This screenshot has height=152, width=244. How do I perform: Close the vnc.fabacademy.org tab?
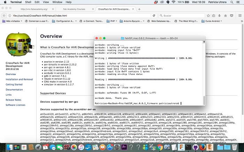pos(53,9)
